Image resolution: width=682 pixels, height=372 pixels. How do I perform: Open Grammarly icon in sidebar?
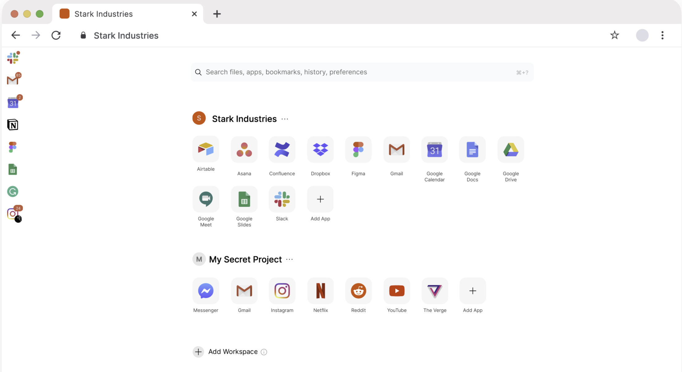pyautogui.click(x=13, y=192)
